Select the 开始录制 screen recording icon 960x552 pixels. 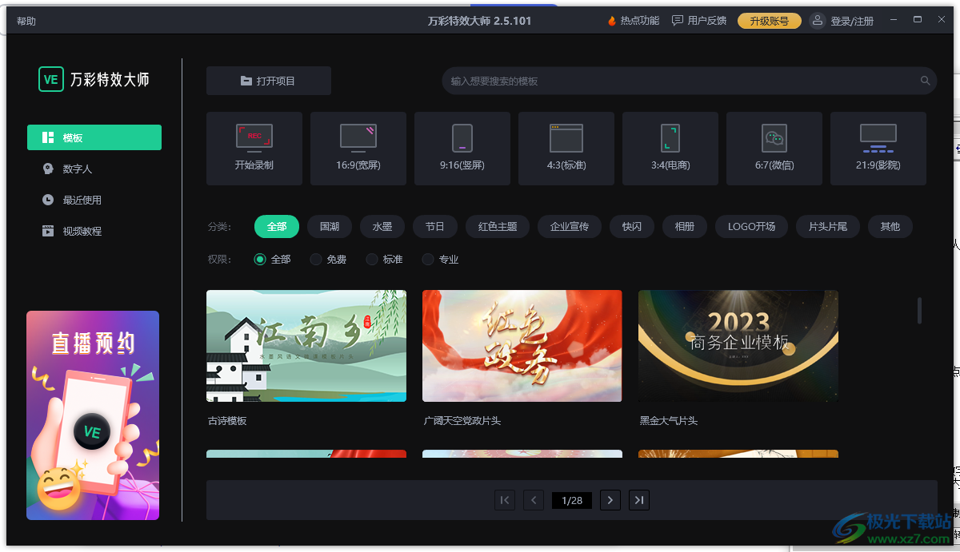click(x=254, y=148)
